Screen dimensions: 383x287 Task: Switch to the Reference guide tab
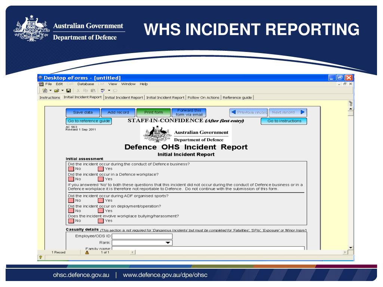237,98
